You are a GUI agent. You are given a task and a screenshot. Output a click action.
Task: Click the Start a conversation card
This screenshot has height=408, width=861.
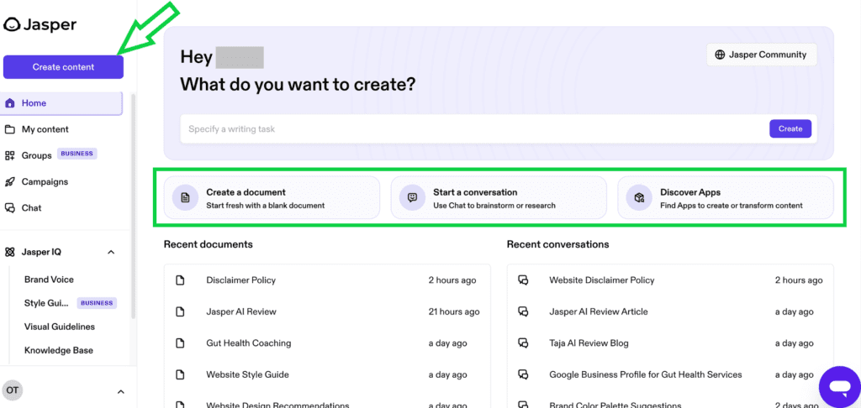499,198
